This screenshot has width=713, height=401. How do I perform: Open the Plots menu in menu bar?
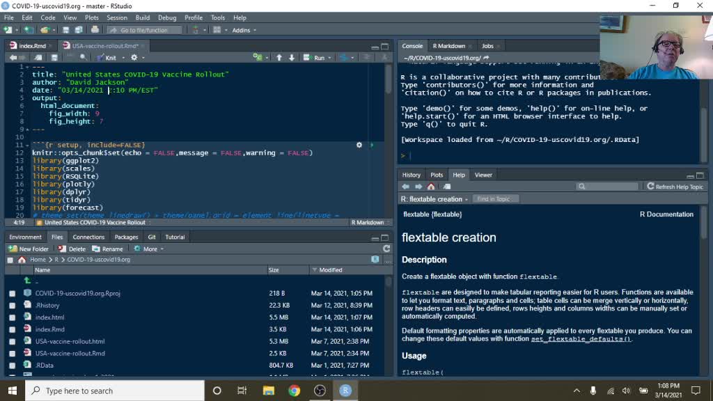coord(91,17)
